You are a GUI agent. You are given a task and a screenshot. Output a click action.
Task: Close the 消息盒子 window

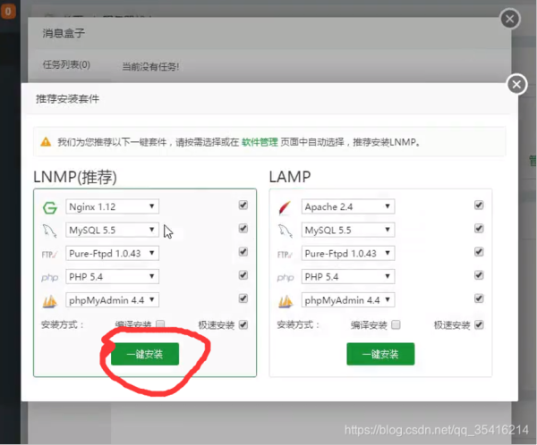[x=510, y=19]
